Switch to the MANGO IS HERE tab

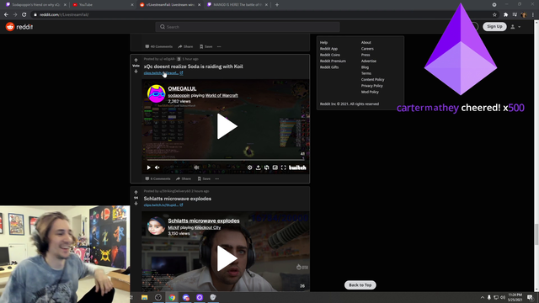(237, 5)
